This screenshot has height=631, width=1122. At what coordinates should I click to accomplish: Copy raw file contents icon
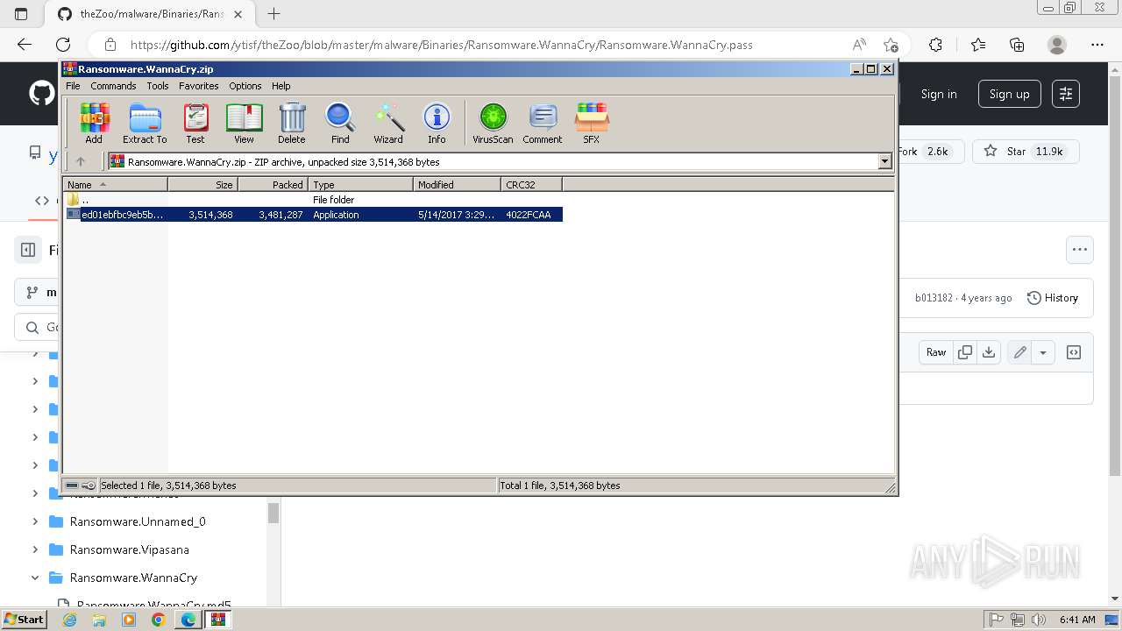(965, 352)
